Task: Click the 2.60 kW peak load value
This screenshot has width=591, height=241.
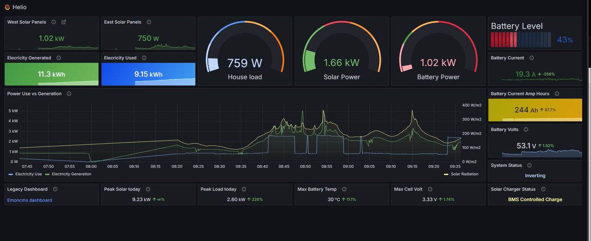Action: 235,200
